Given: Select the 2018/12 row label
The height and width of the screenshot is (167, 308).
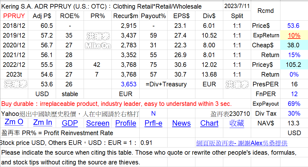Looking at the screenshot, I should click(x=14, y=26).
